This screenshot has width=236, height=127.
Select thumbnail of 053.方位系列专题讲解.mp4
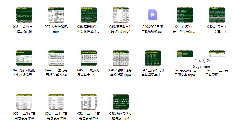tap(121, 101)
